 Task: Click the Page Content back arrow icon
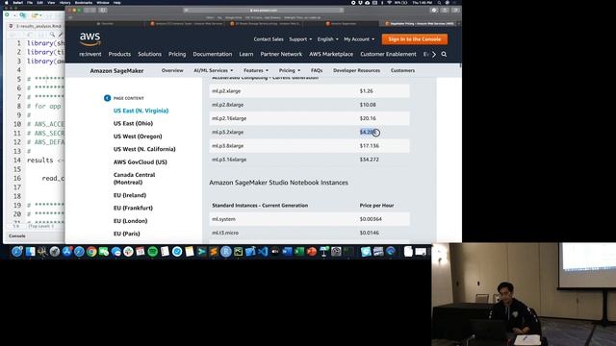click(x=107, y=98)
